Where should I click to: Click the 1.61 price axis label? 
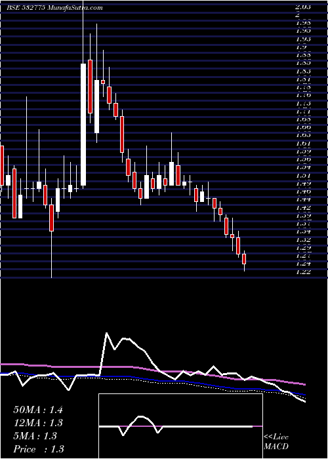303,144
